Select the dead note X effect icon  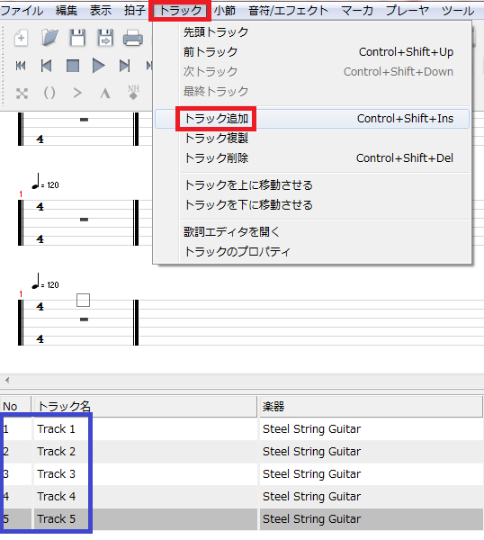coord(22,94)
